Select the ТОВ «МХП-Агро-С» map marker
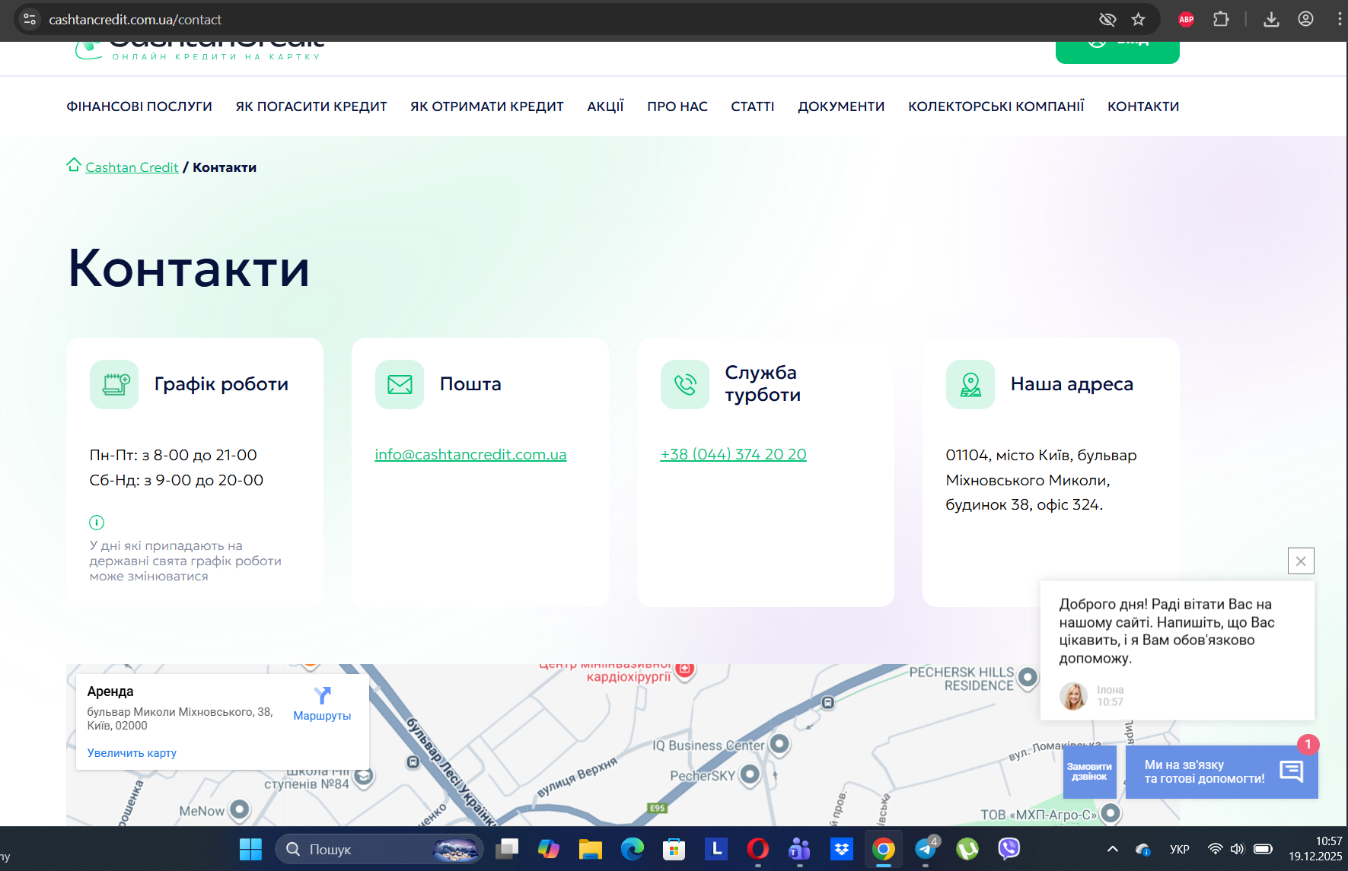Viewport: 1348px width, 871px height. tap(1111, 813)
